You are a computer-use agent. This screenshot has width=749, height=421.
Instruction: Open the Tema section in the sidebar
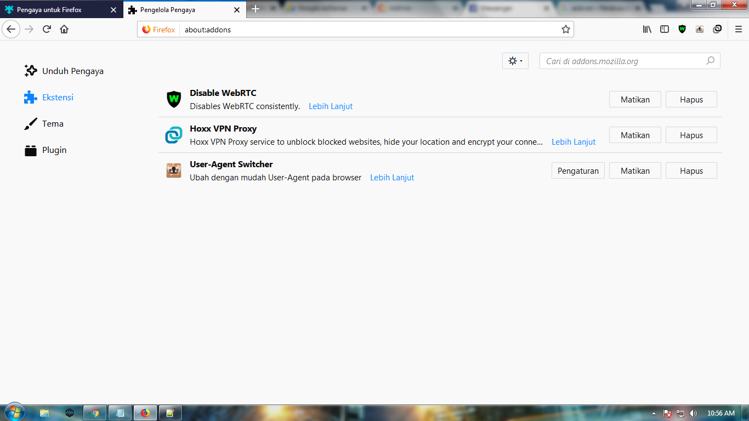tap(53, 123)
